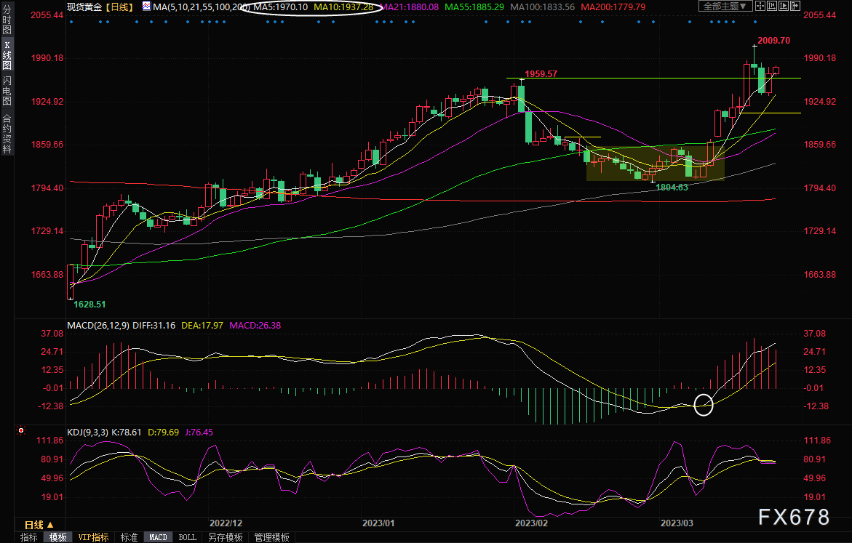The height and width of the screenshot is (543, 852).
Task: Choose the BOLL template
Action: click(188, 537)
